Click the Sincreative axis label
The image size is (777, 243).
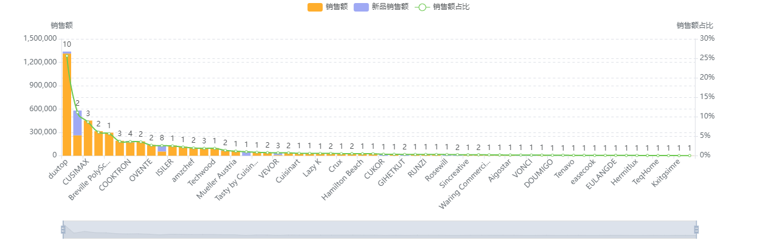[x=455, y=175]
